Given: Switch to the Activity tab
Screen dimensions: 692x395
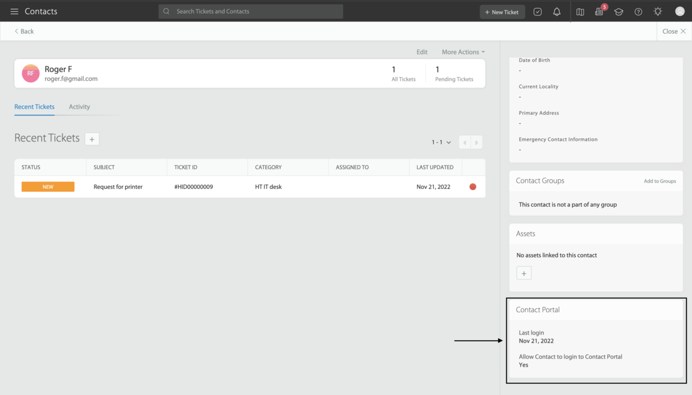Looking at the screenshot, I should 79,107.
